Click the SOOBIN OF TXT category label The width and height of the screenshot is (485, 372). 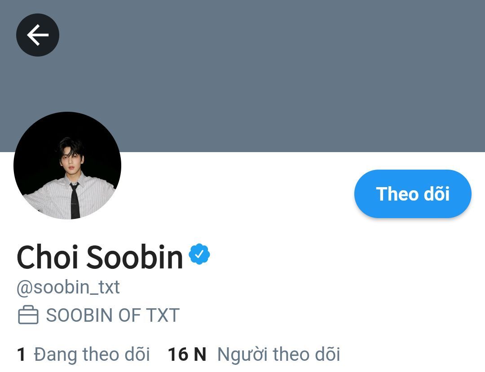[113, 315]
